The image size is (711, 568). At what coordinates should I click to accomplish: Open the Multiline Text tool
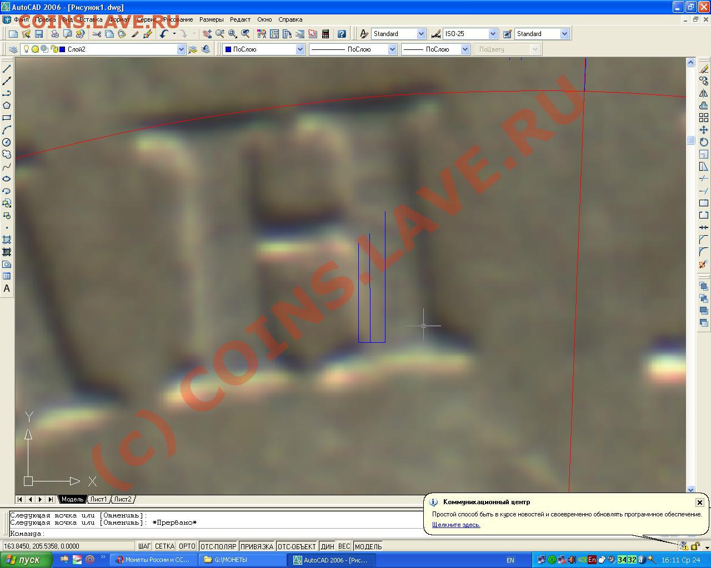click(7, 288)
